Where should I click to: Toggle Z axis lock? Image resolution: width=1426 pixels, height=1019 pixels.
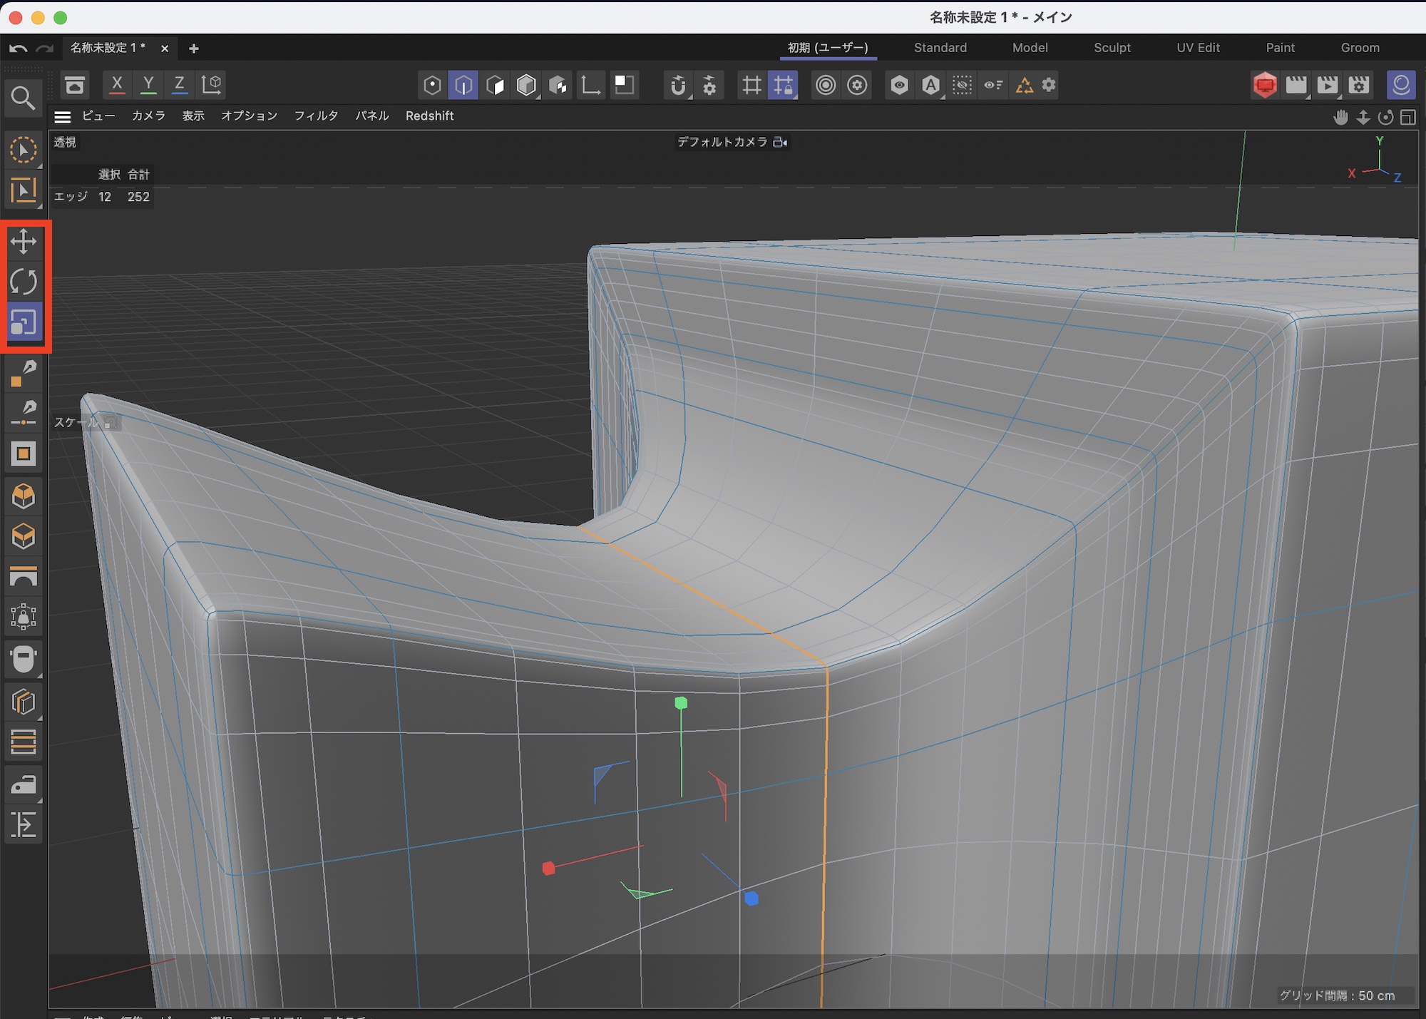tap(180, 85)
